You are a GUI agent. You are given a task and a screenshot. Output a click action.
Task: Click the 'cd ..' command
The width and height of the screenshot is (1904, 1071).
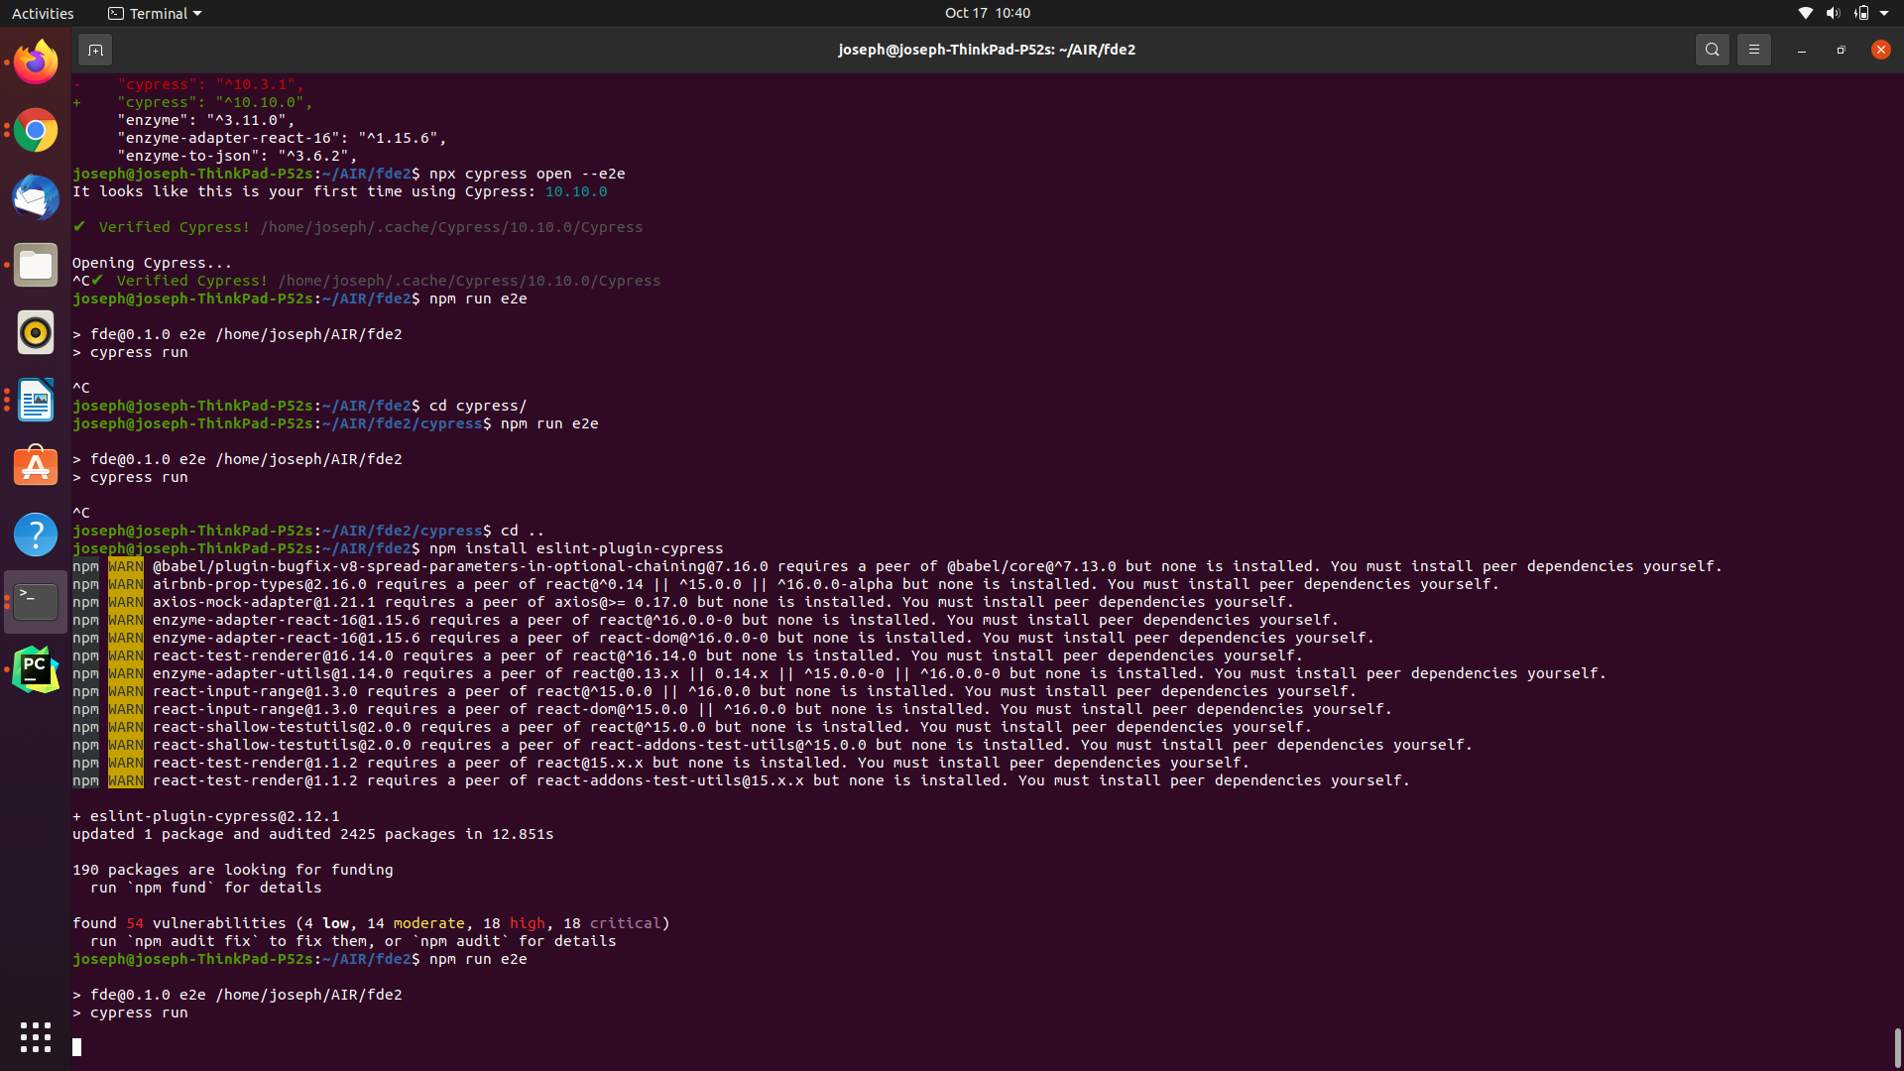[523, 531]
